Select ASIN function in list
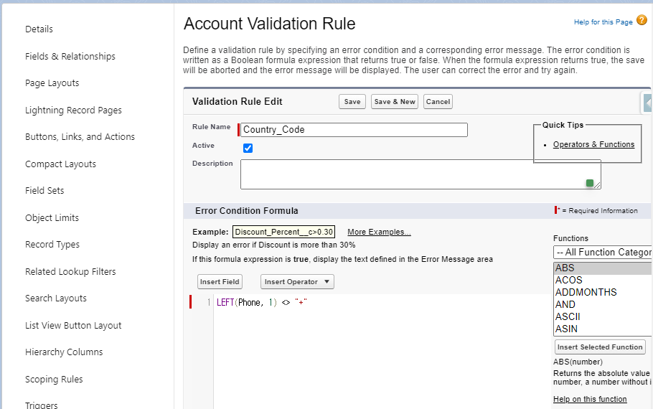This screenshot has height=409, width=653. (x=603, y=329)
